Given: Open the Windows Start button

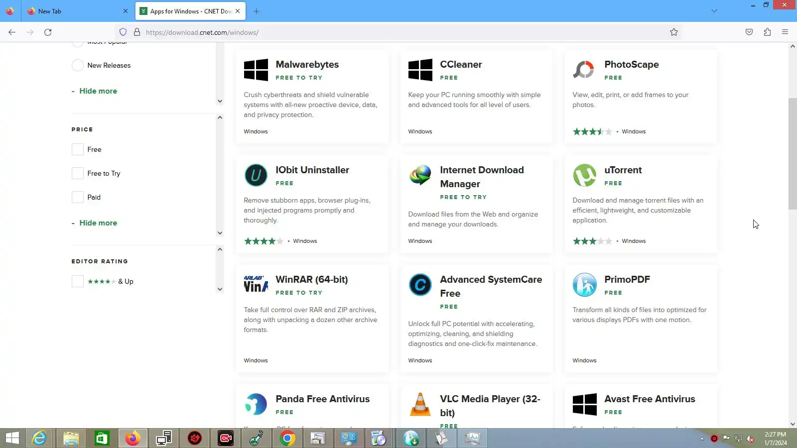Looking at the screenshot, I should pos(12,439).
